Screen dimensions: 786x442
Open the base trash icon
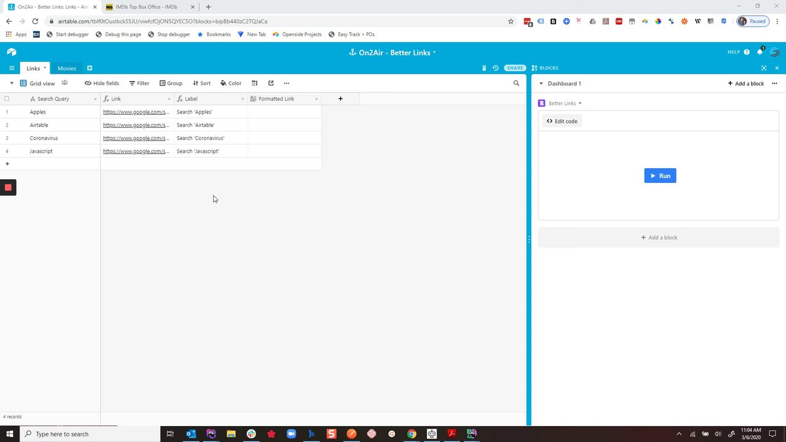click(x=484, y=68)
